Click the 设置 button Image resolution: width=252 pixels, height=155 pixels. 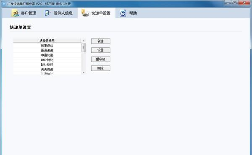[x=101, y=50]
